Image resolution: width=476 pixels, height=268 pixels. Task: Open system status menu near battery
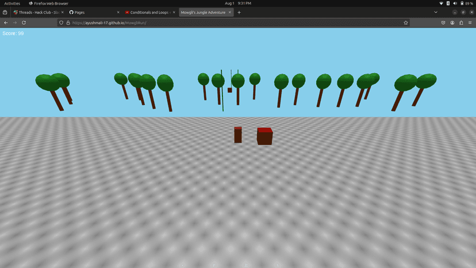[456, 3]
